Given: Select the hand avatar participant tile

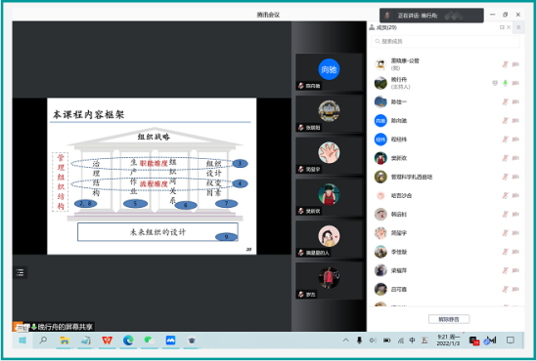Looking at the screenshot, I should pyautogui.click(x=329, y=155).
